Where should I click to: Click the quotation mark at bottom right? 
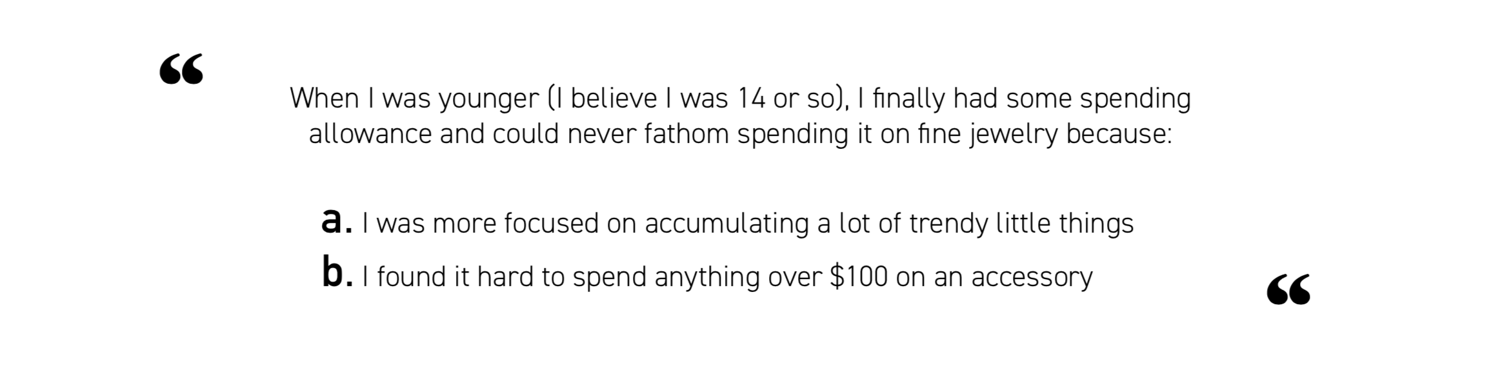pyautogui.click(x=1288, y=289)
